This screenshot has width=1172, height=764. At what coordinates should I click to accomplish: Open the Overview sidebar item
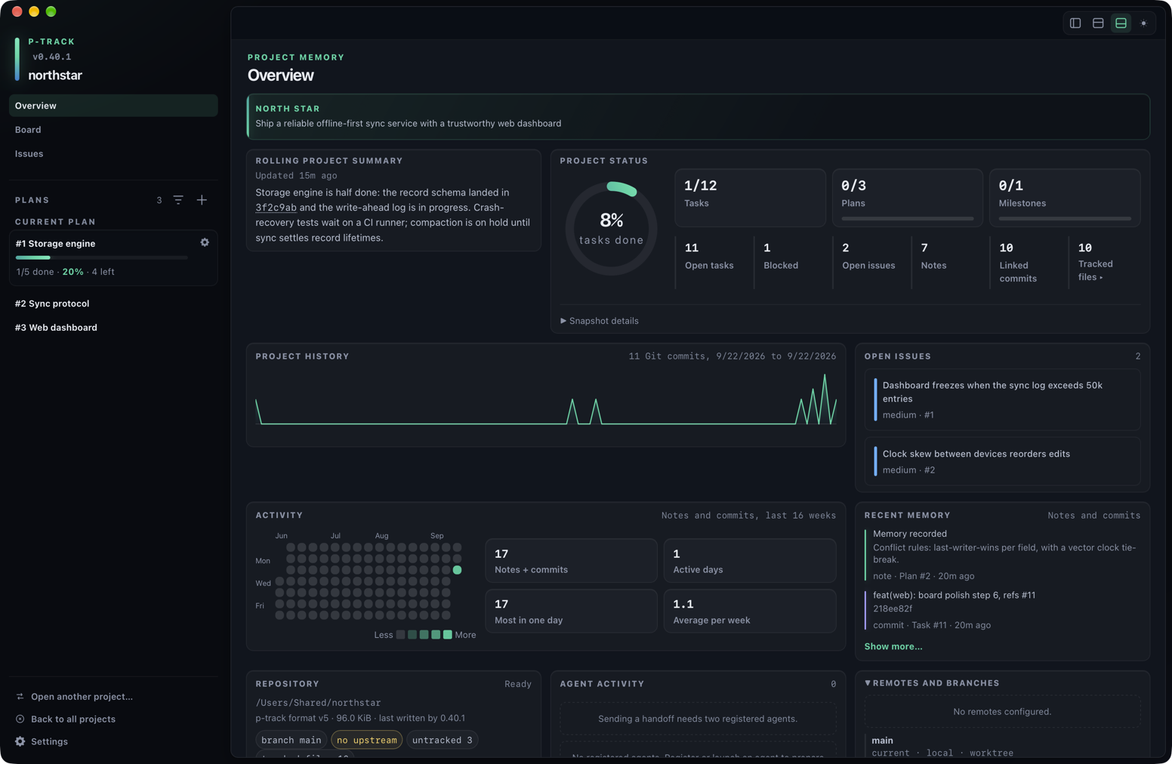tap(113, 106)
